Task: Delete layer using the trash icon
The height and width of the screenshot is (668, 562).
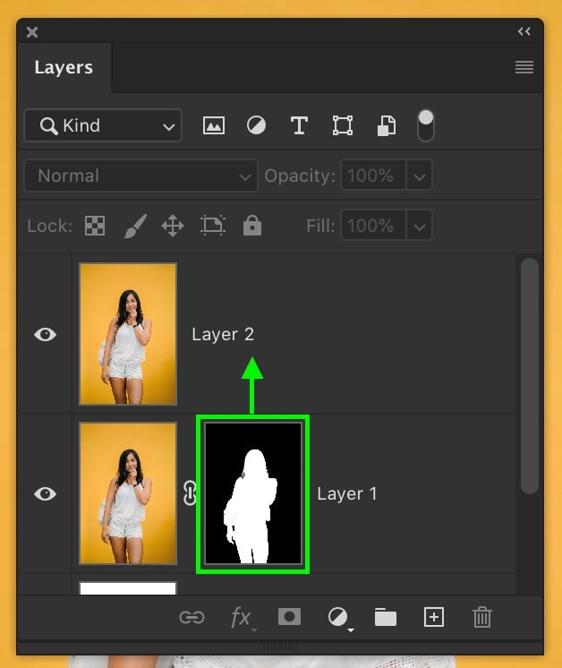Action: (x=482, y=617)
